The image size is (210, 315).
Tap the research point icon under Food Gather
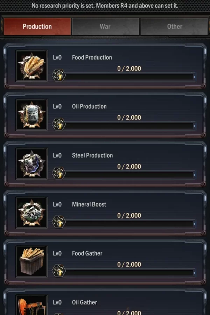point(58,271)
